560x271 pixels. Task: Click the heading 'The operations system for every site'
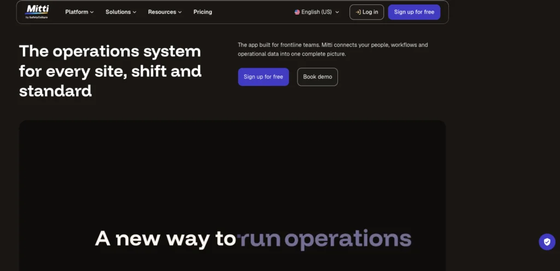click(110, 71)
